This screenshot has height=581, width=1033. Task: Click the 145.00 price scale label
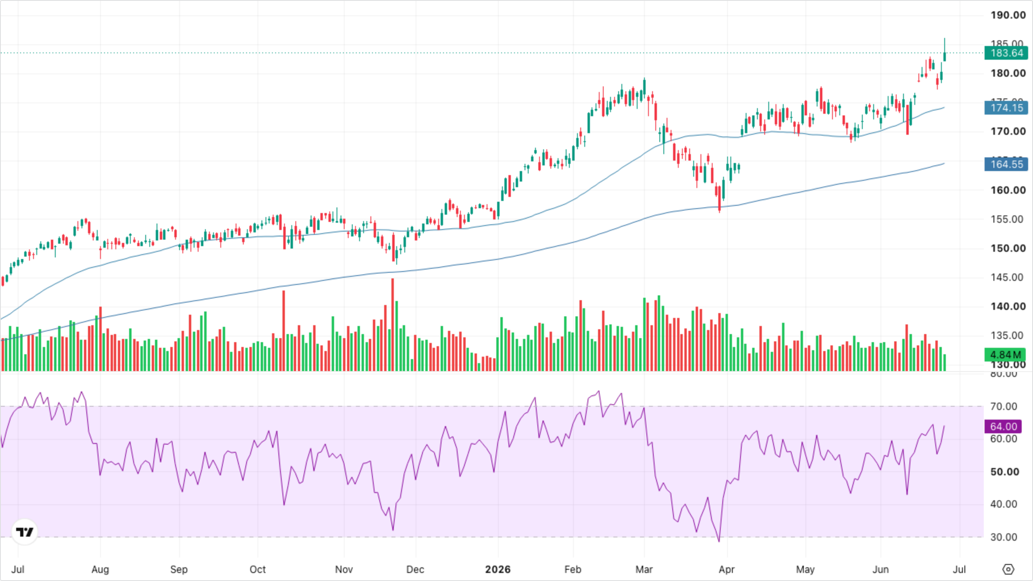pyautogui.click(x=1007, y=277)
